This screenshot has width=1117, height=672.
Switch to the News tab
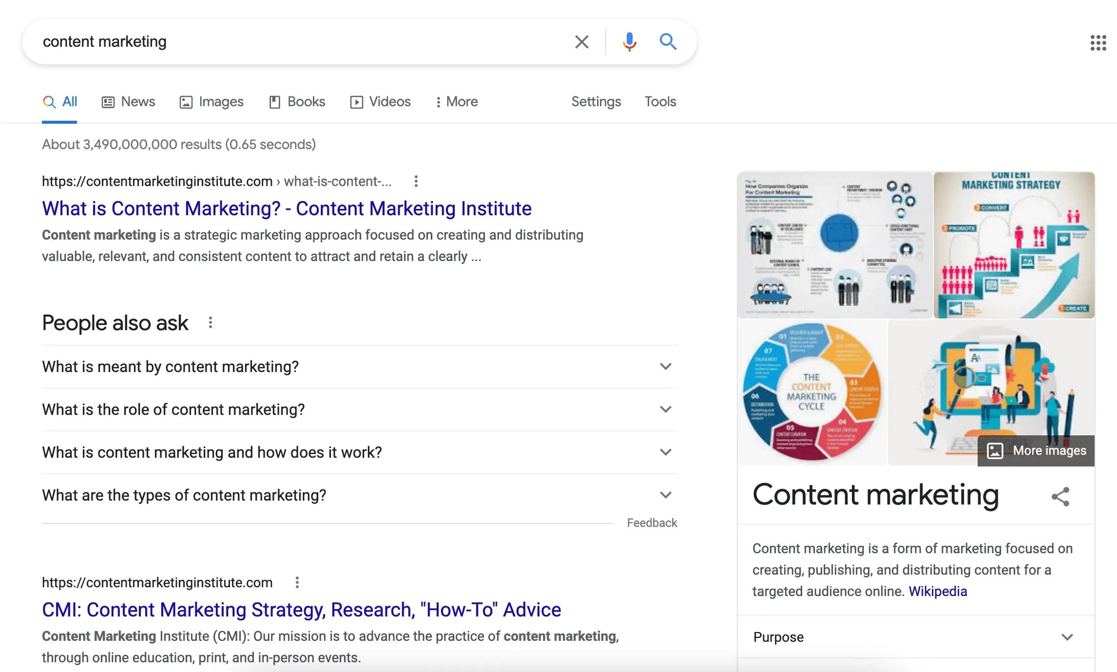137,101
